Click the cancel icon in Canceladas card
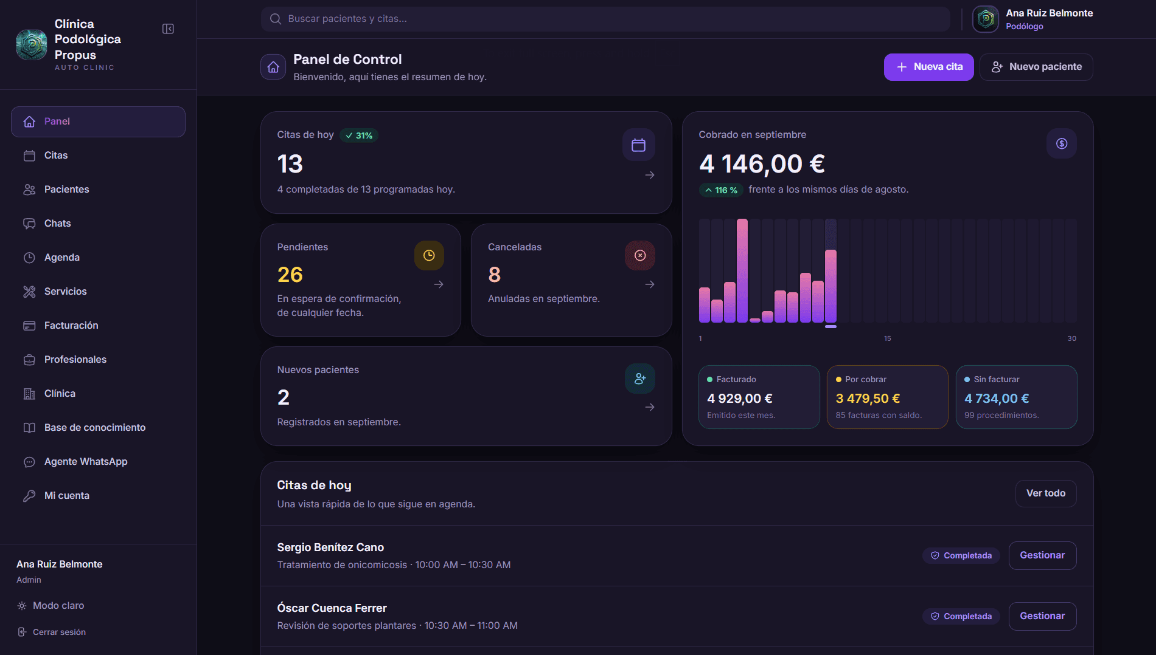The image size is (1156, 655). [x=640, y=255]
